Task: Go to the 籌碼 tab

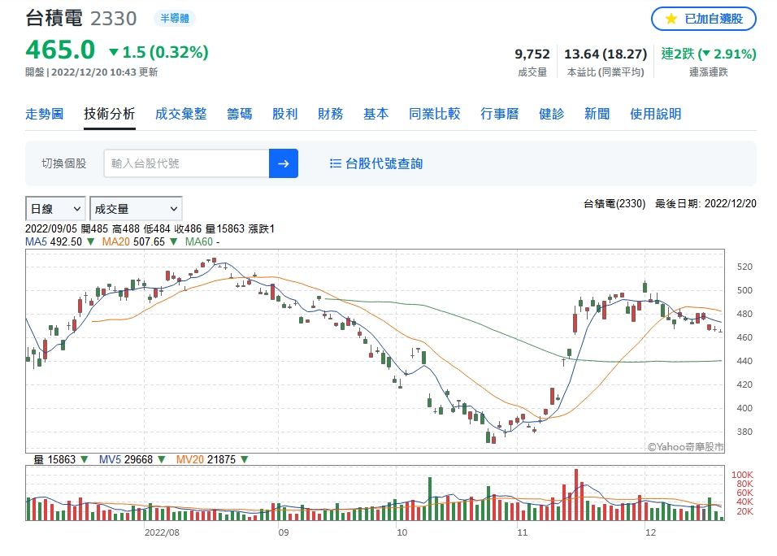Action: tap(239, 114)
